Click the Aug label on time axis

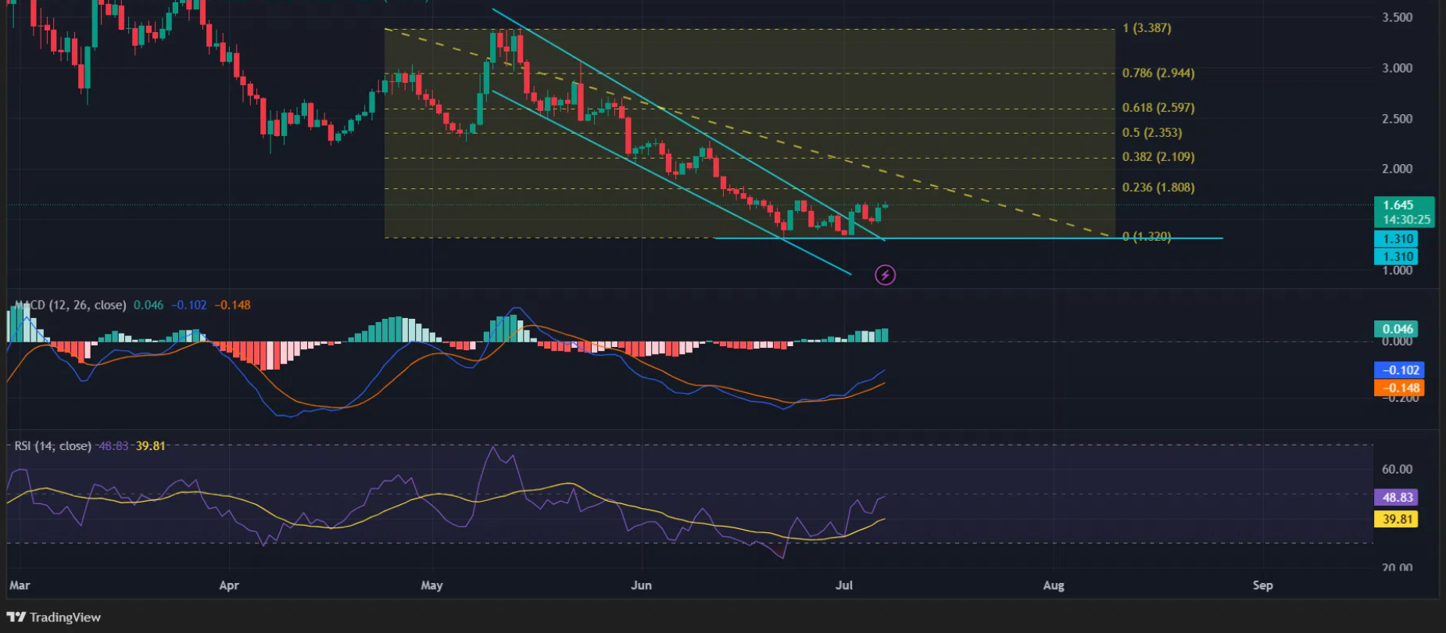(1053, 585)
